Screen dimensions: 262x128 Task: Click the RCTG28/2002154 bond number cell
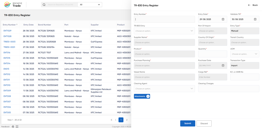[x=46, y=47]
